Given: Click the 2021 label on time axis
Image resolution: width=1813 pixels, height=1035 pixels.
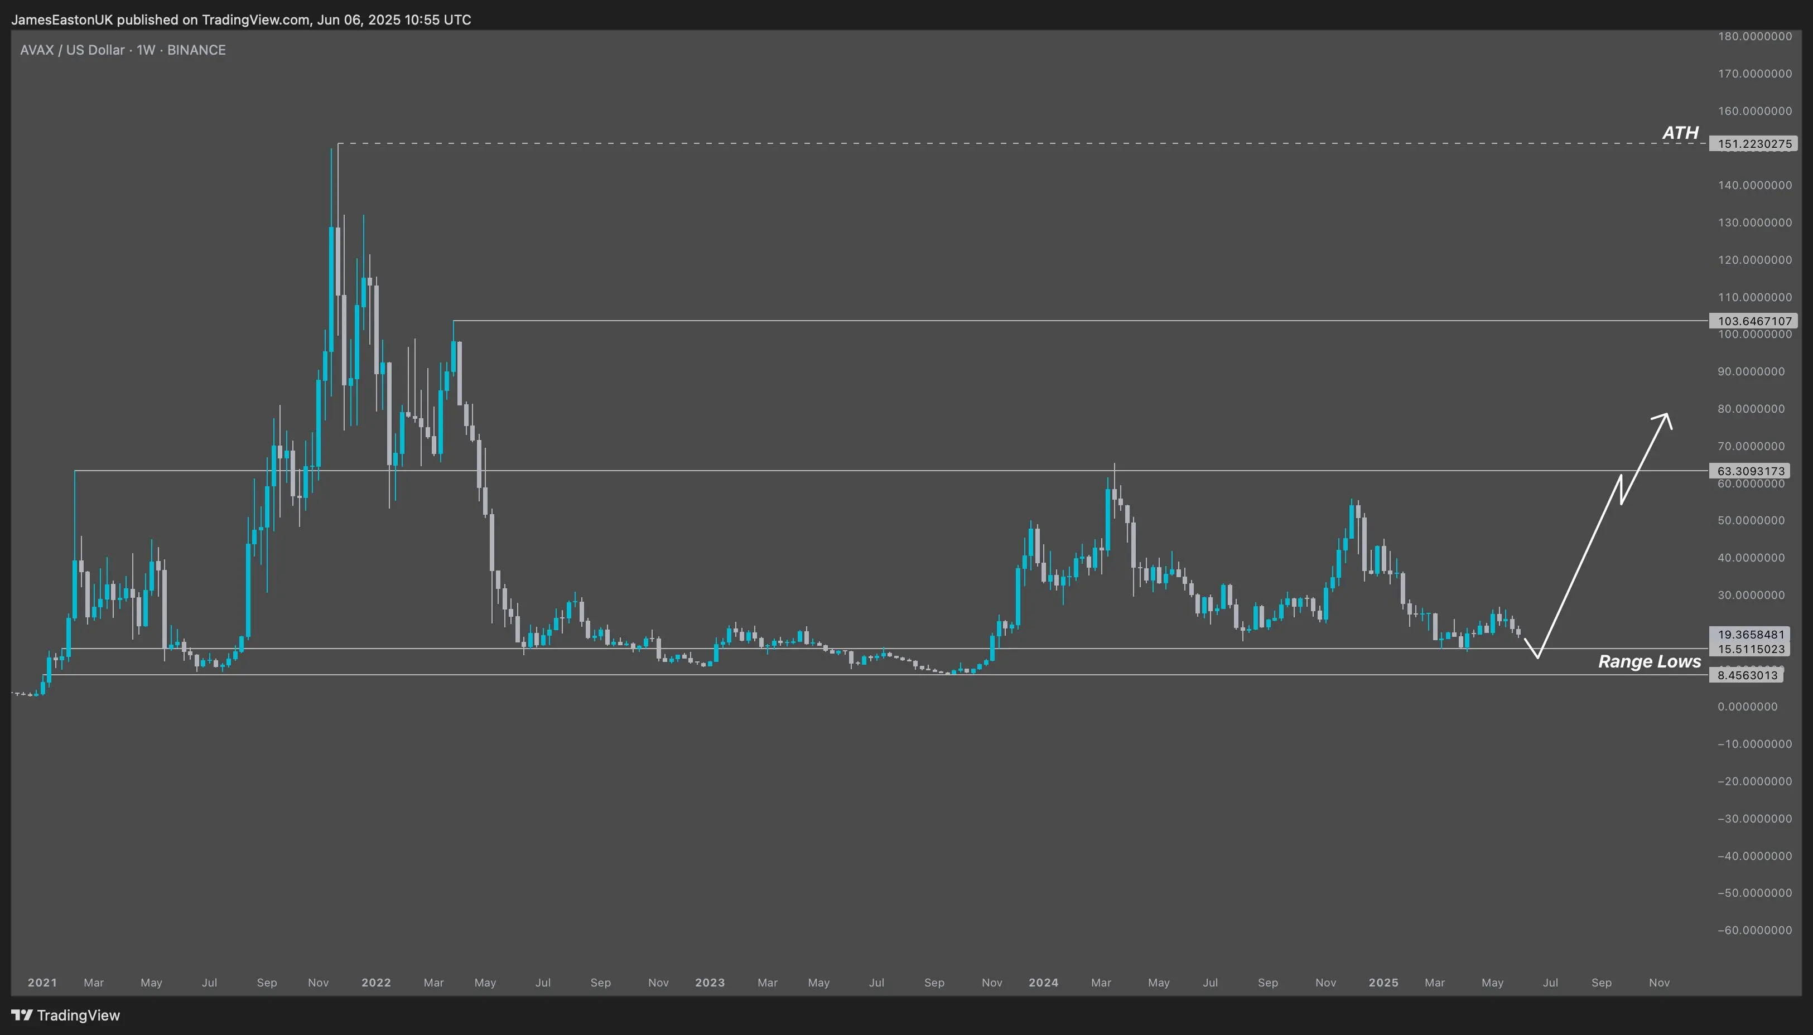Looking at the screenshot, I should [x=42, y=983].
